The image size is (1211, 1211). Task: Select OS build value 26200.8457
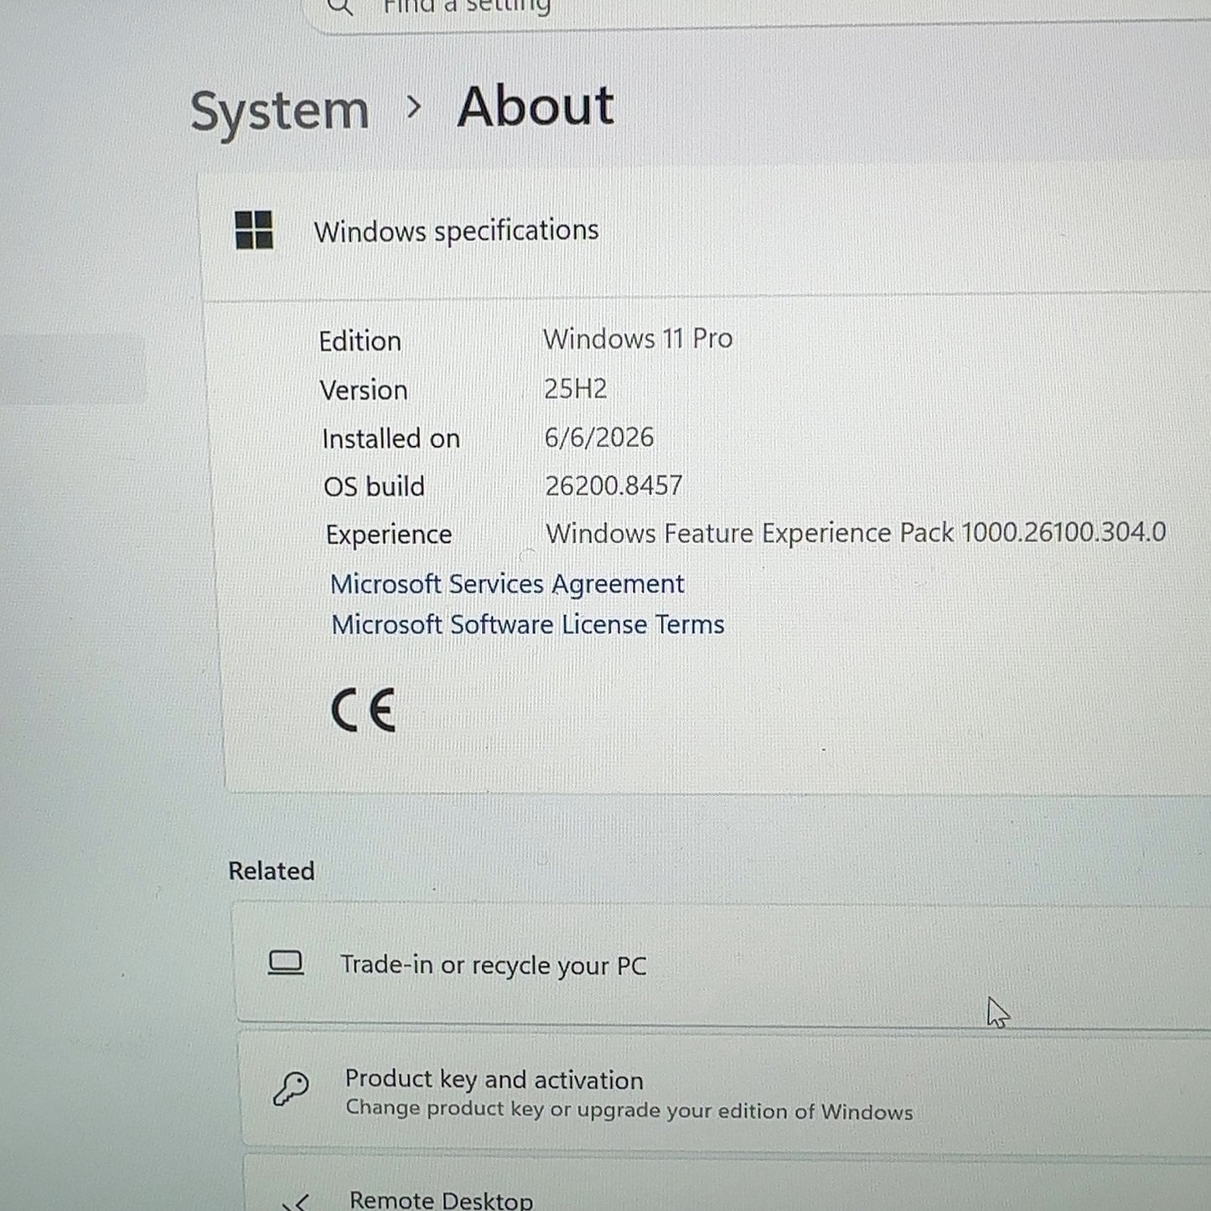613,485
